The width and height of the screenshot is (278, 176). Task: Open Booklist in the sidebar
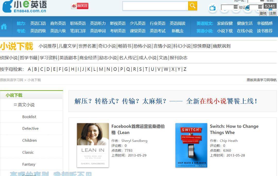29,117
